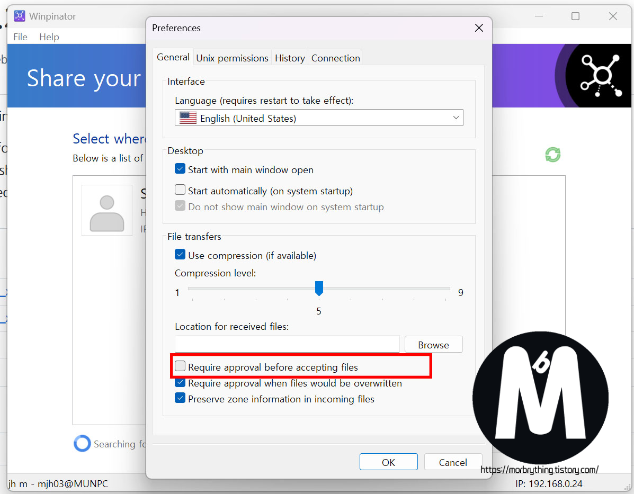
Task: Click the Winpinator app icon in title bar
Action: (20, 16)
